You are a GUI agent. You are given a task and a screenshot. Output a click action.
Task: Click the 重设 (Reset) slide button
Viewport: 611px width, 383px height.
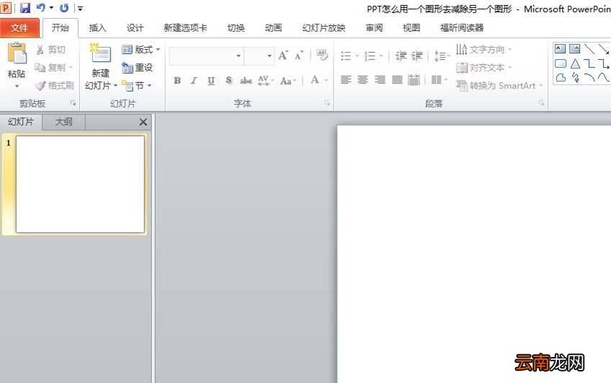pos(137,68)
